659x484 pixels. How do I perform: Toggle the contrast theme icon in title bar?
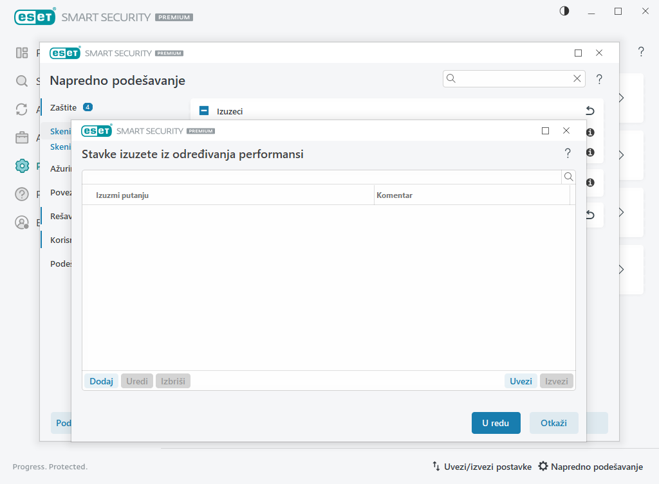(564, 11)
